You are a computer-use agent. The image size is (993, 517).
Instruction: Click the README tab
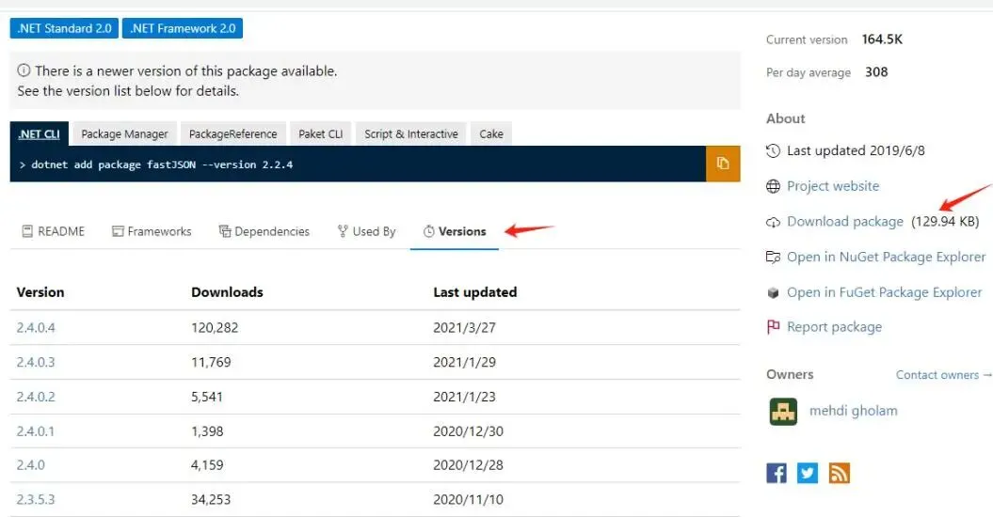(x=54, y=231)
